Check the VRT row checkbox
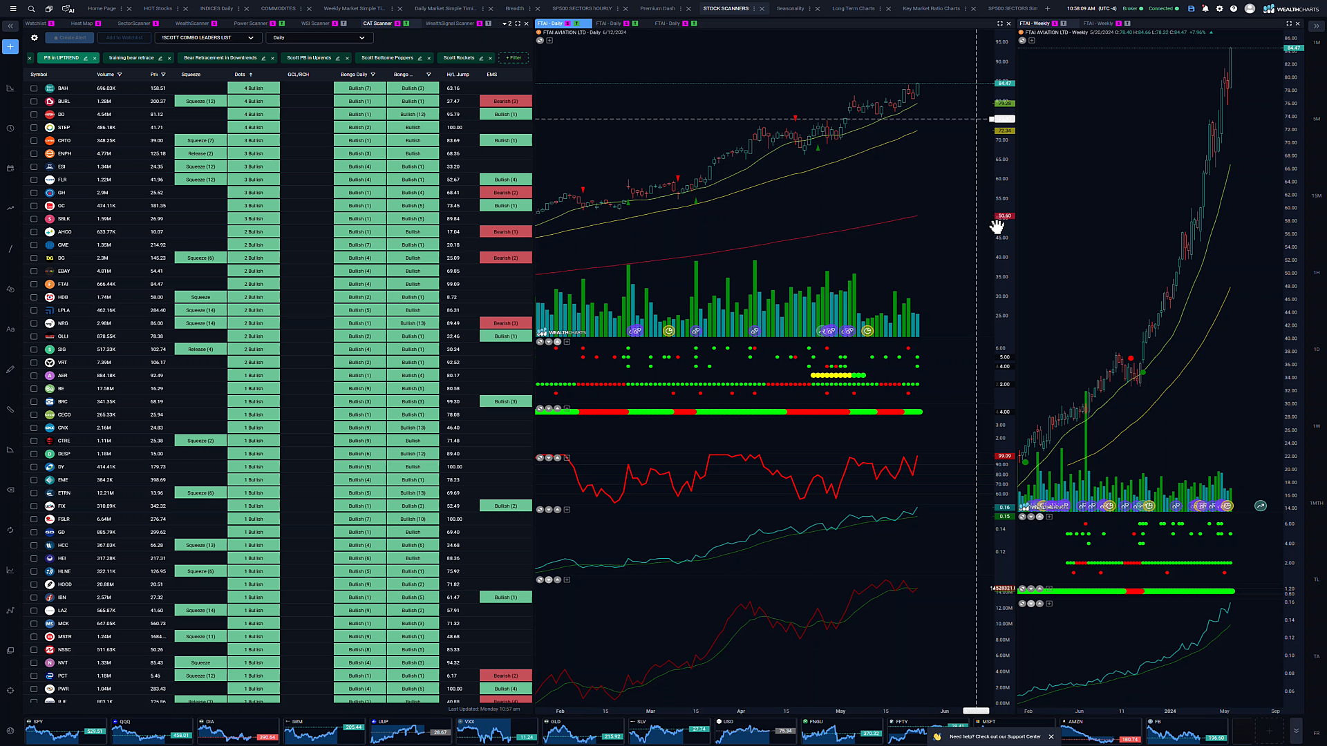This screenshot has width=1327, height=746. coord(34,363)
